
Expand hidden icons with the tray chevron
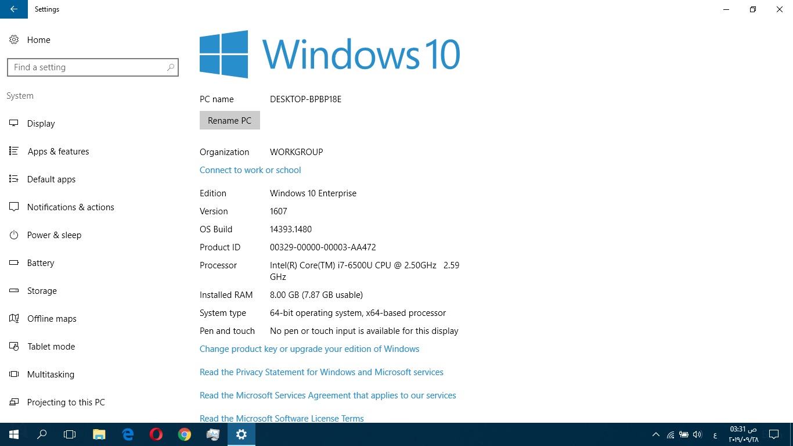[x=655, y=434]
